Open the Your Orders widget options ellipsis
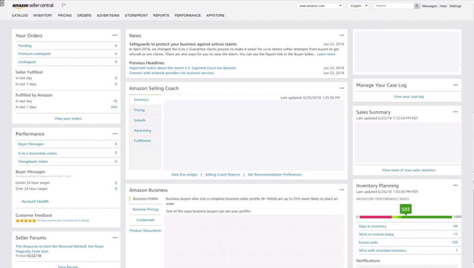The height and width of the screenshot is (268, 474). 115,35
